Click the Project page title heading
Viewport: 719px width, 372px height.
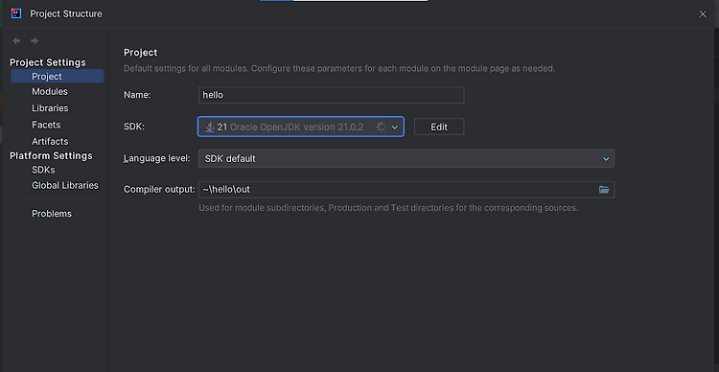(140, 53)
